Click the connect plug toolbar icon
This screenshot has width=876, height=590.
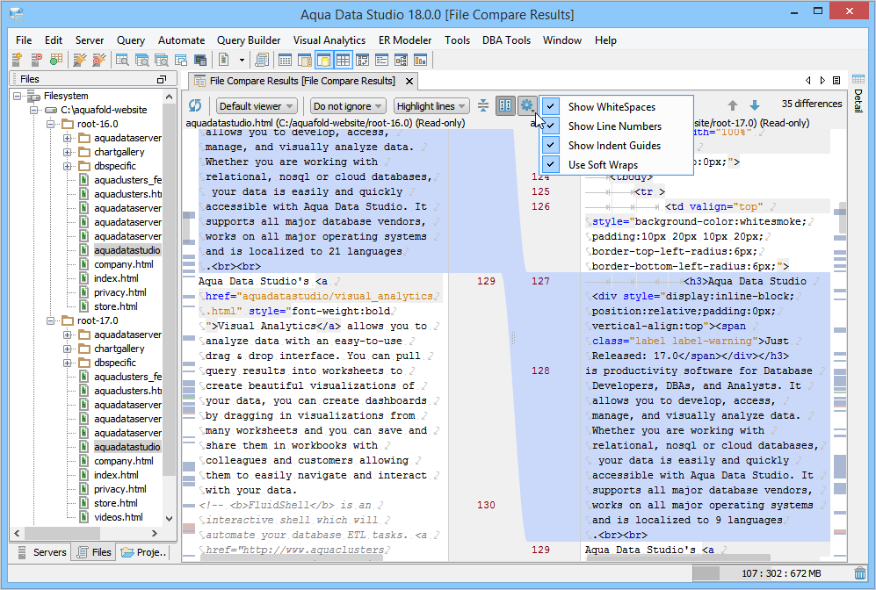click(x=80, y=60)
